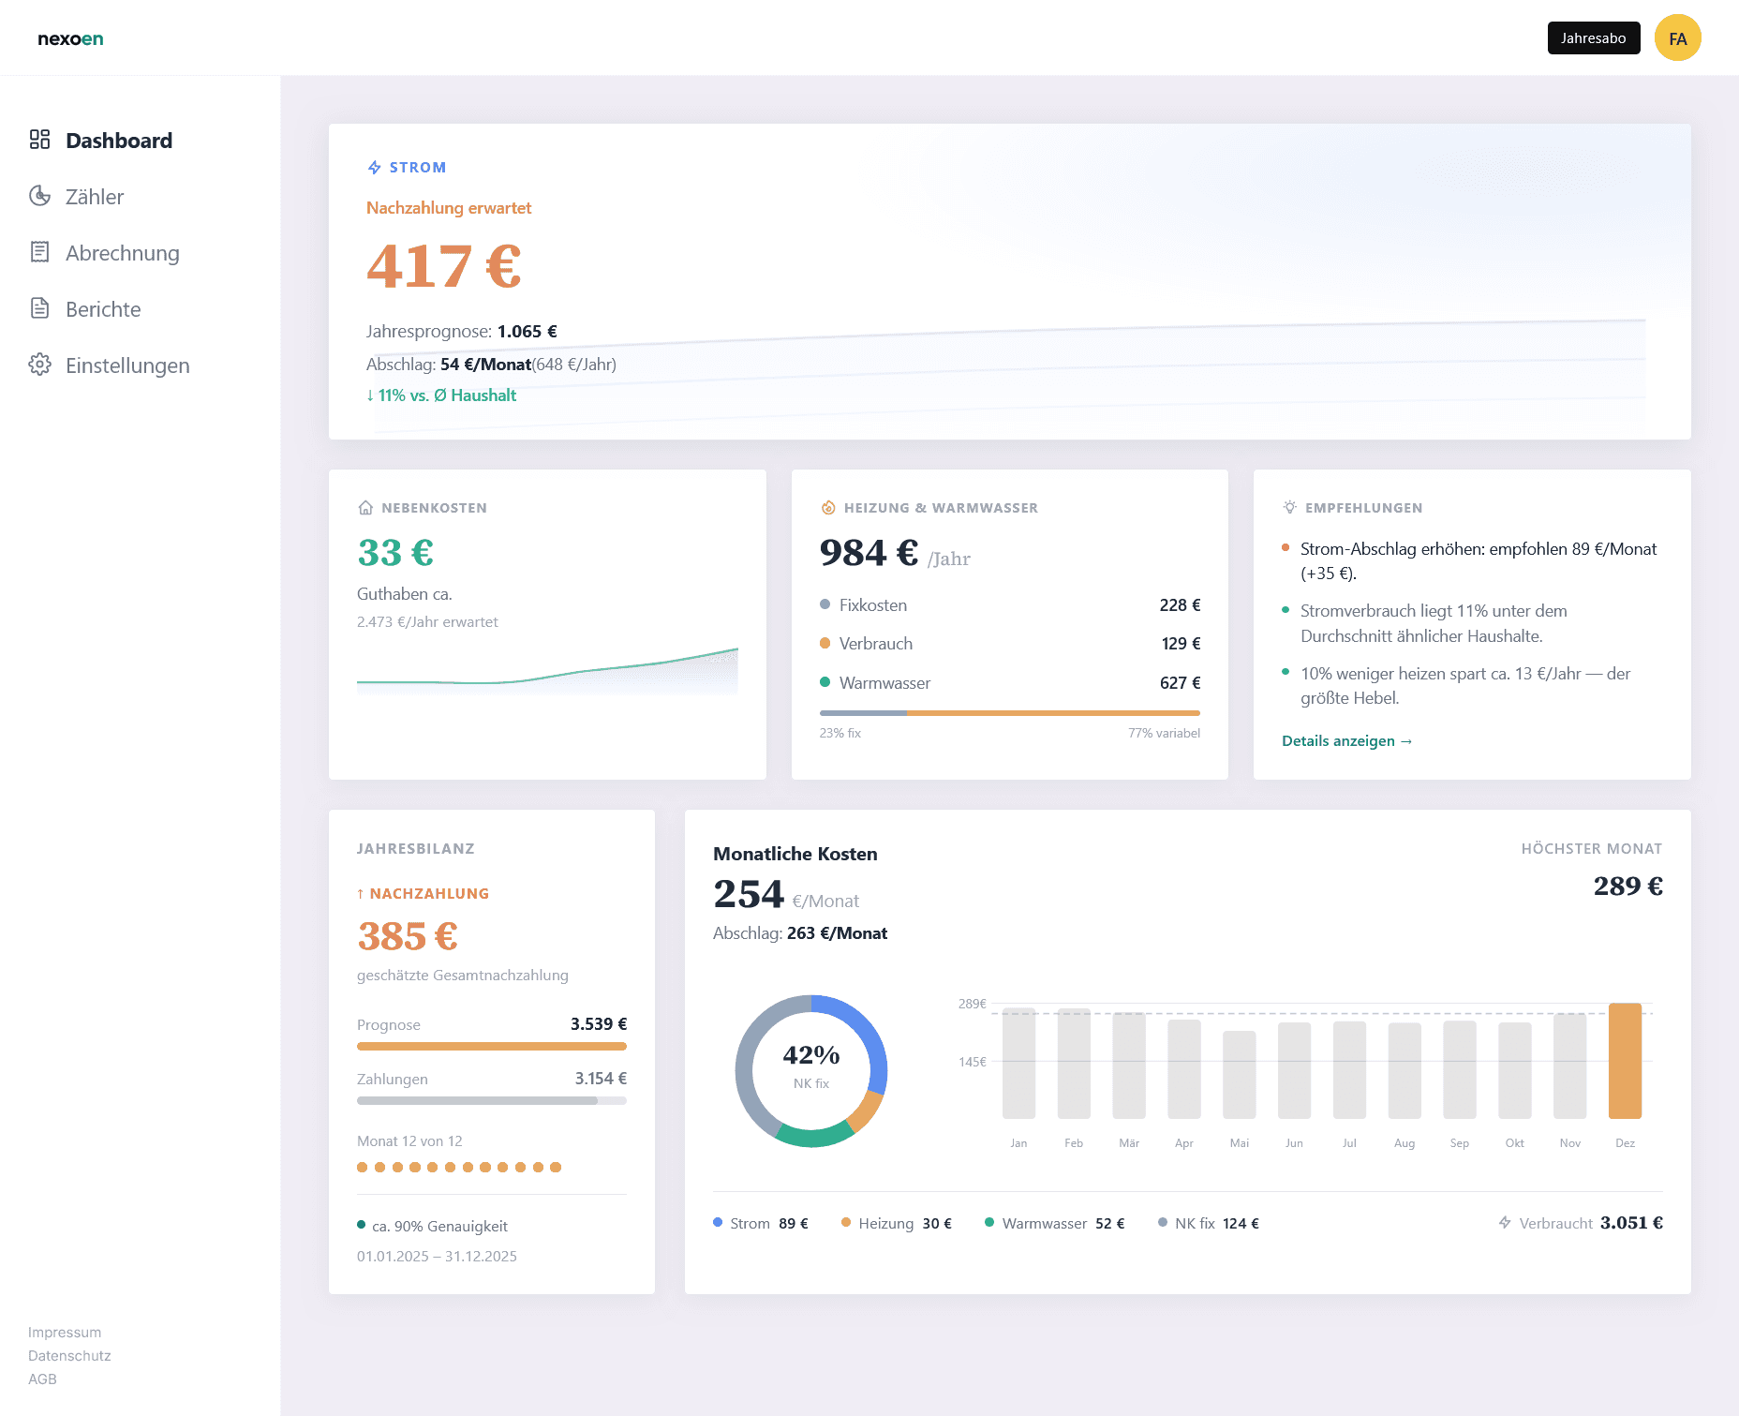Image resolution: width=1739 pixels, height=1416 pixels.
Task: Open the Berichte reports section
Action: 103,309
